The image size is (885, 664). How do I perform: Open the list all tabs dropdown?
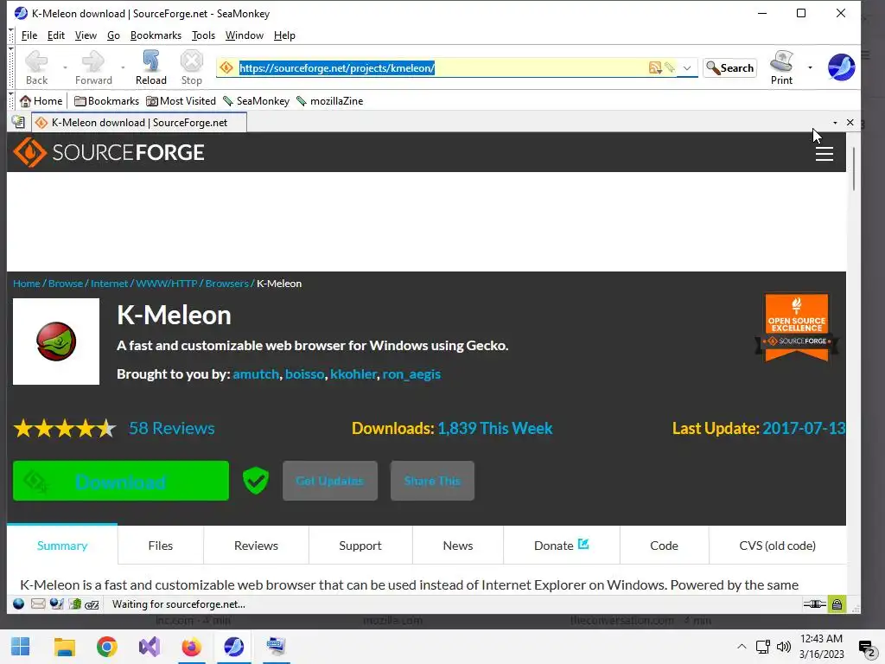835,123
